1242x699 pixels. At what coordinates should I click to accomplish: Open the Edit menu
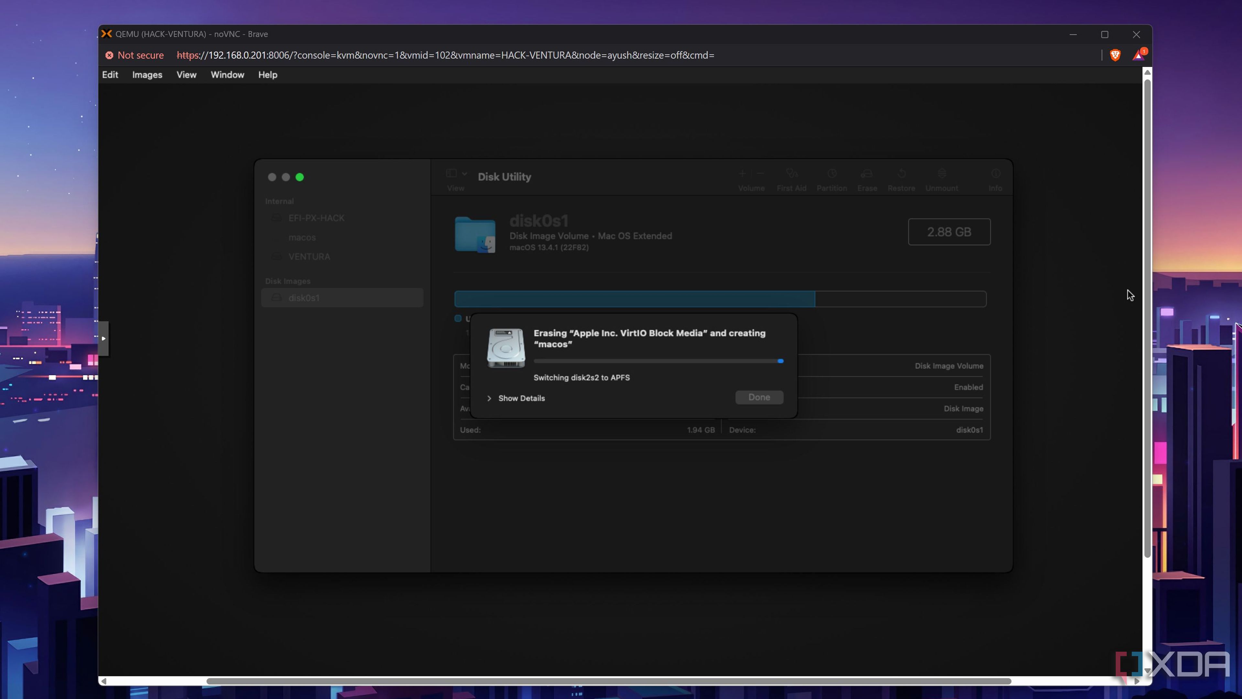tap(110, 75)
